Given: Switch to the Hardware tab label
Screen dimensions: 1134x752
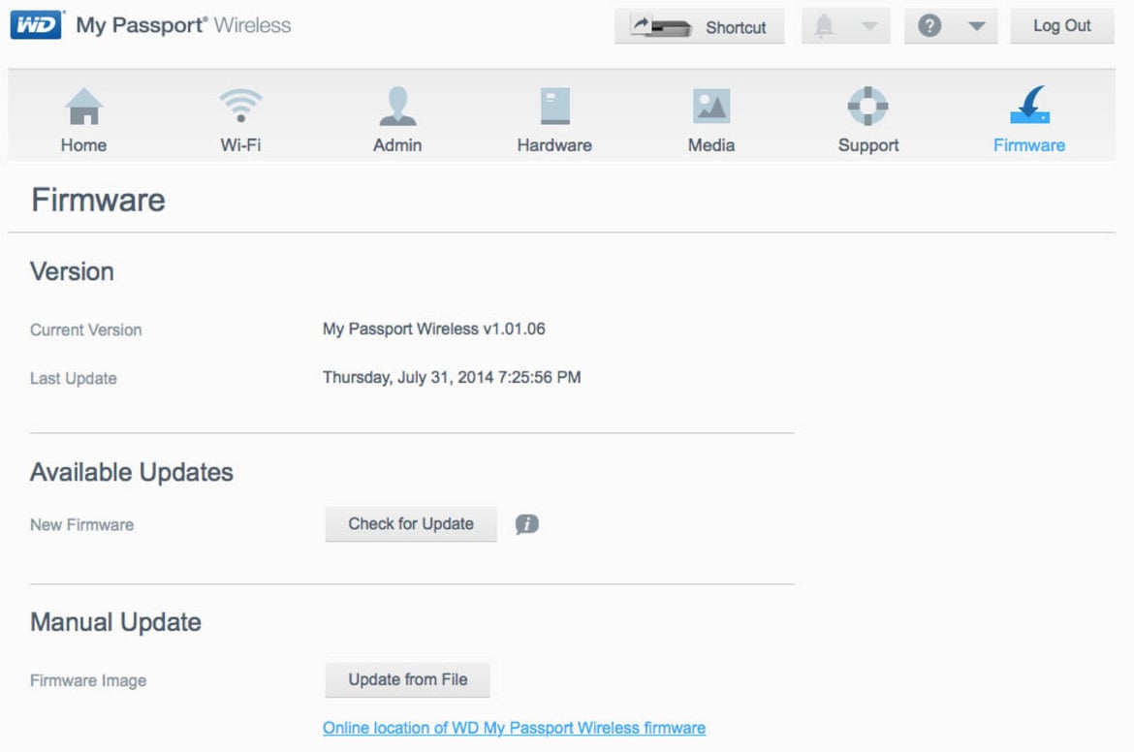Looking at the screenshot, I should [x=554, y=145].
